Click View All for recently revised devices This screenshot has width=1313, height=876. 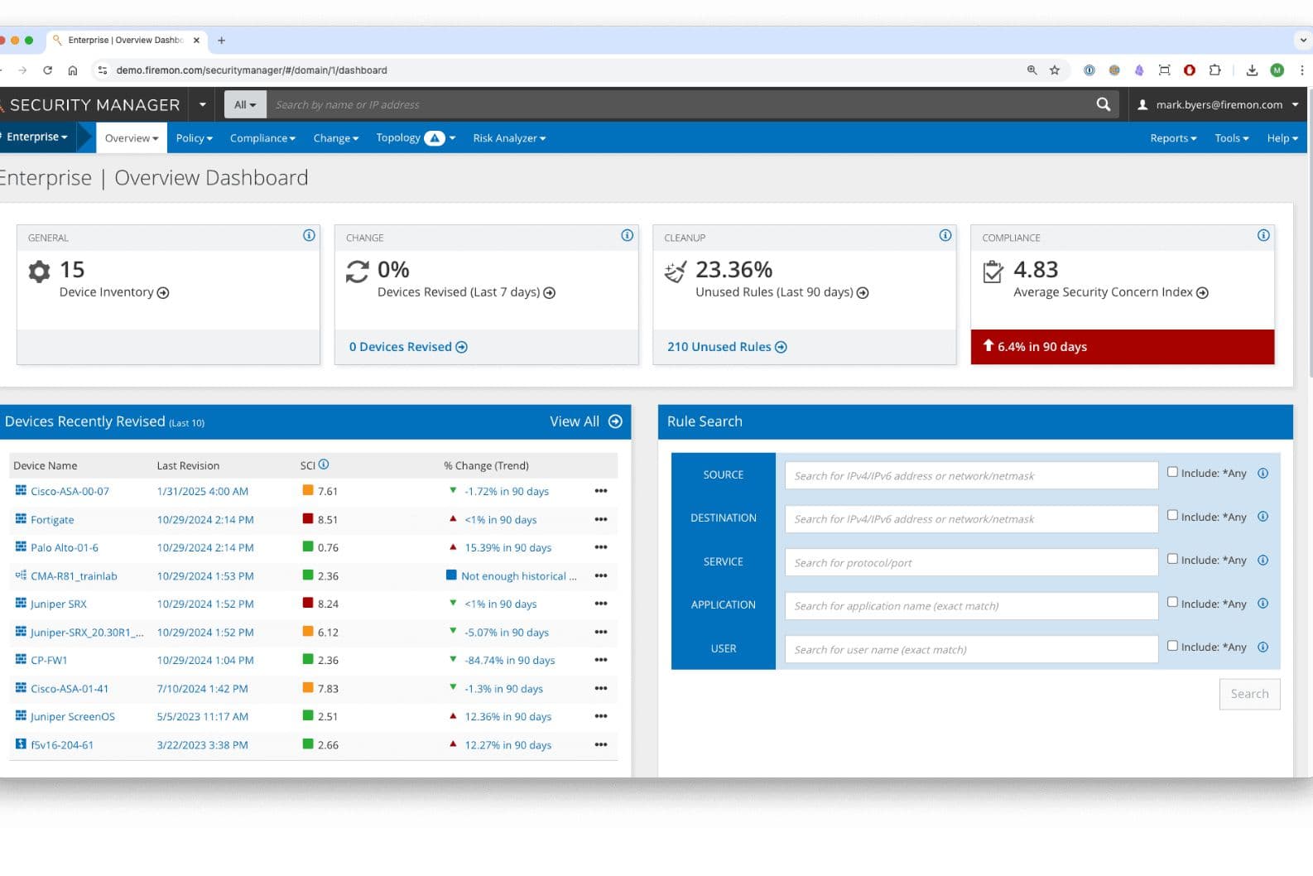(586, 421)
